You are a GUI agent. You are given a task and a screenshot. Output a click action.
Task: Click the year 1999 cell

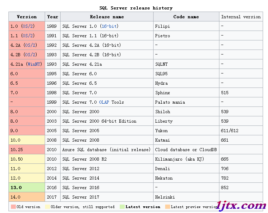(52, 102)
